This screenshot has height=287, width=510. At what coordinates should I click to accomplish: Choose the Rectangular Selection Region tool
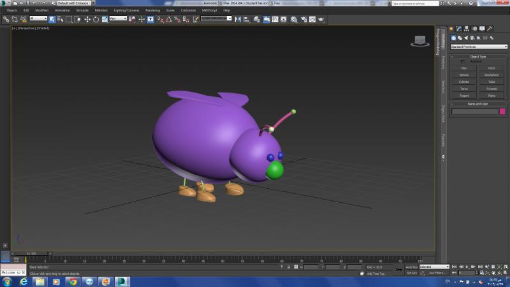[69, 20]
